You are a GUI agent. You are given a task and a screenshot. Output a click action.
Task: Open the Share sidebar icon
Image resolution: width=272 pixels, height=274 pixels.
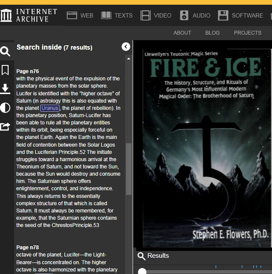(5, 127)
